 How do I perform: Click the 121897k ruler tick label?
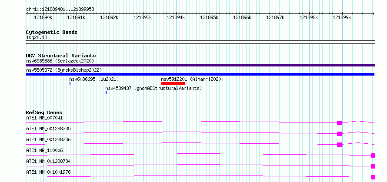click(275, 17)
